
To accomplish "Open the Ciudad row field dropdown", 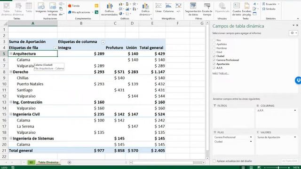I will coord(251,142).
